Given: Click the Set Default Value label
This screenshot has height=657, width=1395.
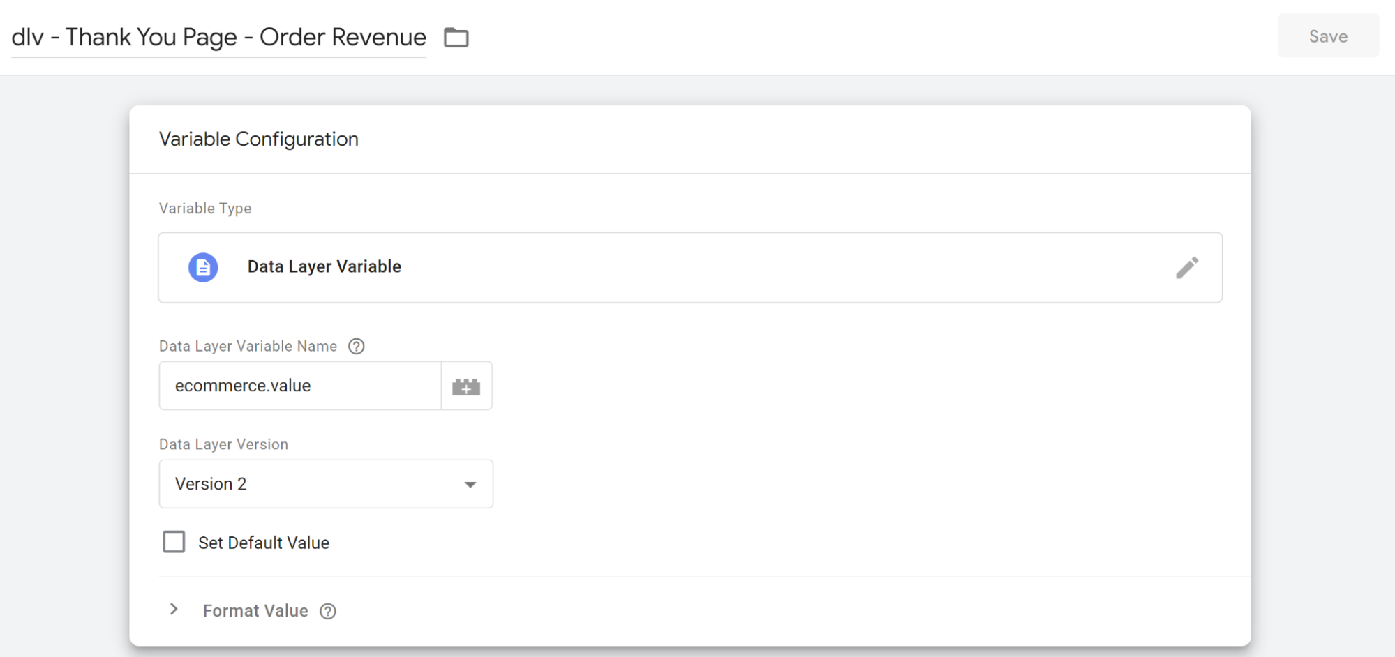Looking at the screenshot, I should (264, 543).
